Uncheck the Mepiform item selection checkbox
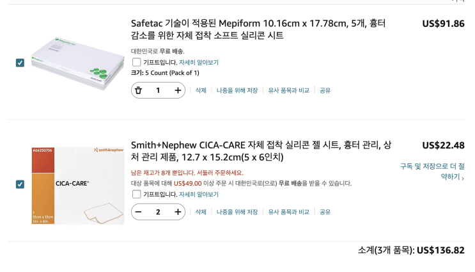This screenshot has width=475, height=272. click(x=20, y=63)
